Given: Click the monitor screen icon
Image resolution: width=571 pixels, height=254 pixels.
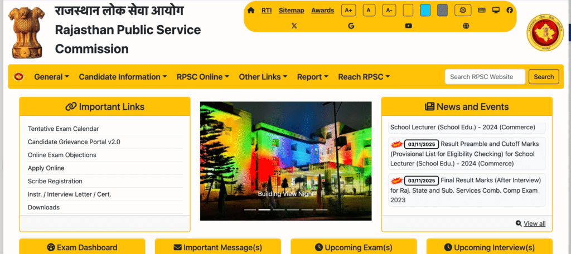Looking at the screenshot, I should click(496, 10).
